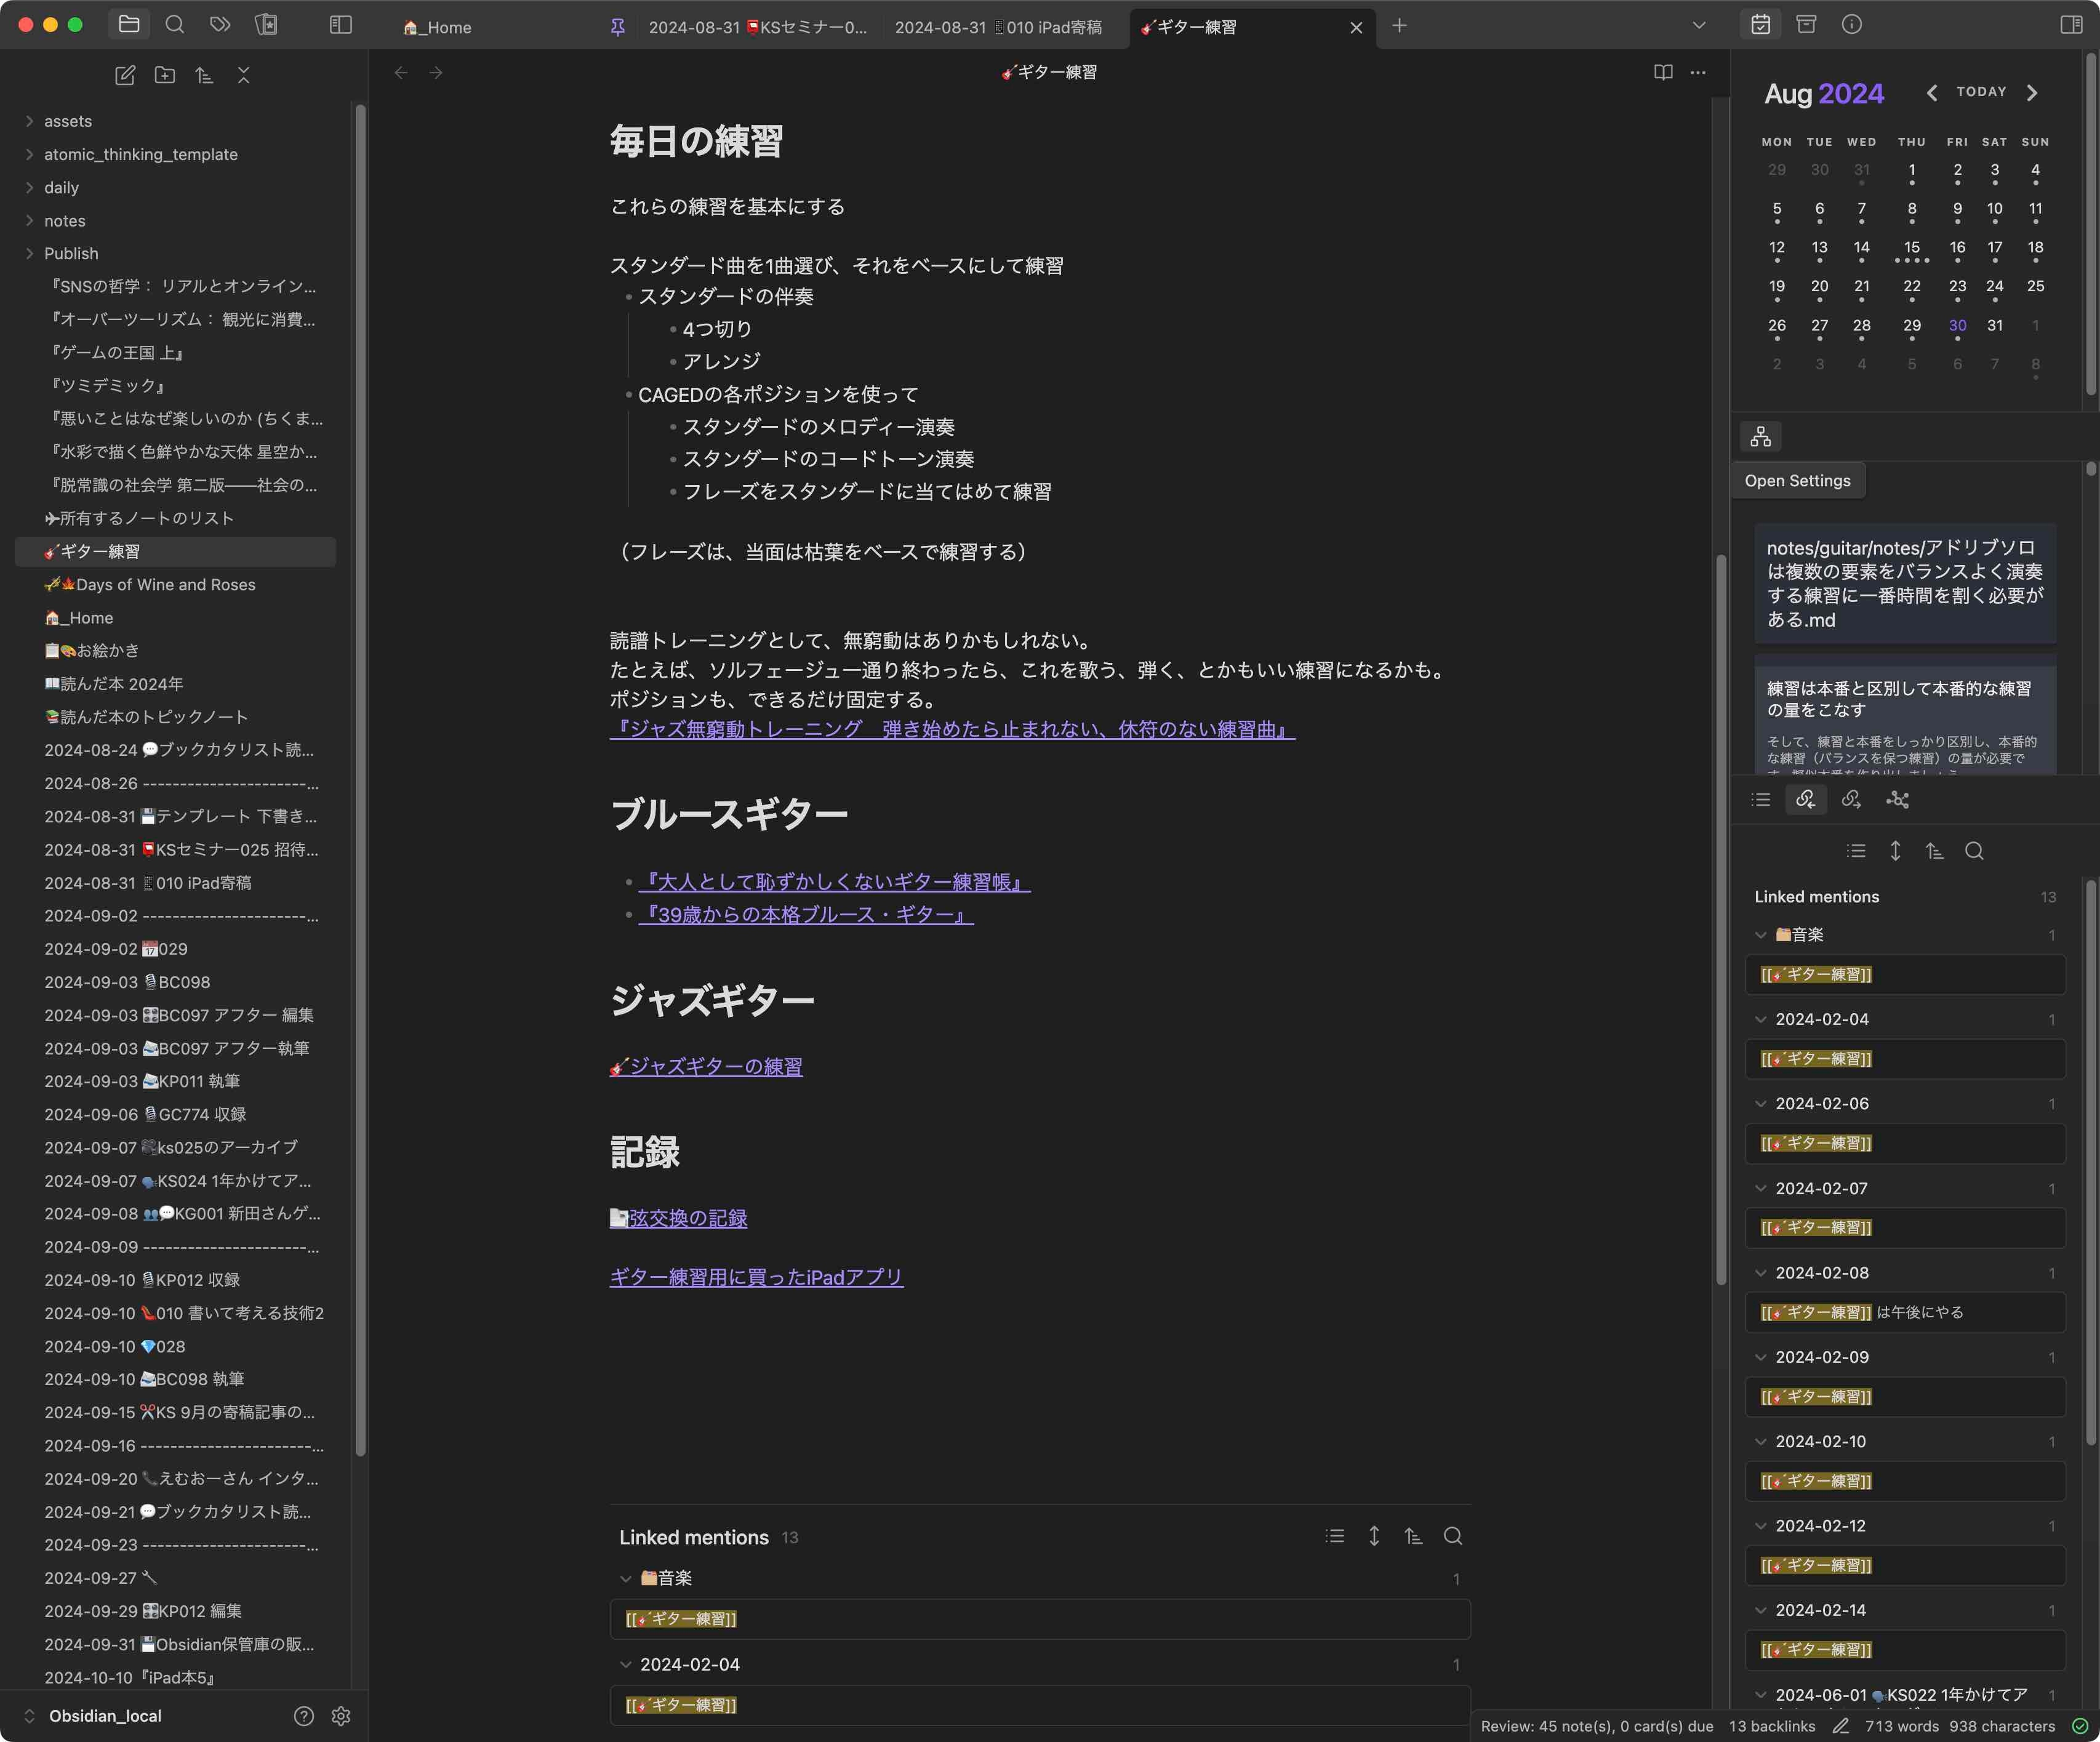
Task: Open the bookmarks panel icon
Action: pos(266,25)
